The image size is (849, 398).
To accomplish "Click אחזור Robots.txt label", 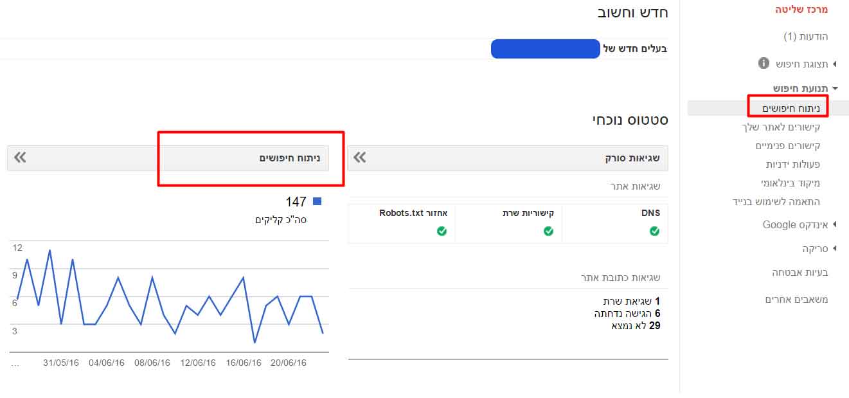I will (413, 213).
